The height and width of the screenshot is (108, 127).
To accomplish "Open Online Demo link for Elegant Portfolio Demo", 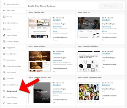I will pyautogui.click(x=106, y=54).
